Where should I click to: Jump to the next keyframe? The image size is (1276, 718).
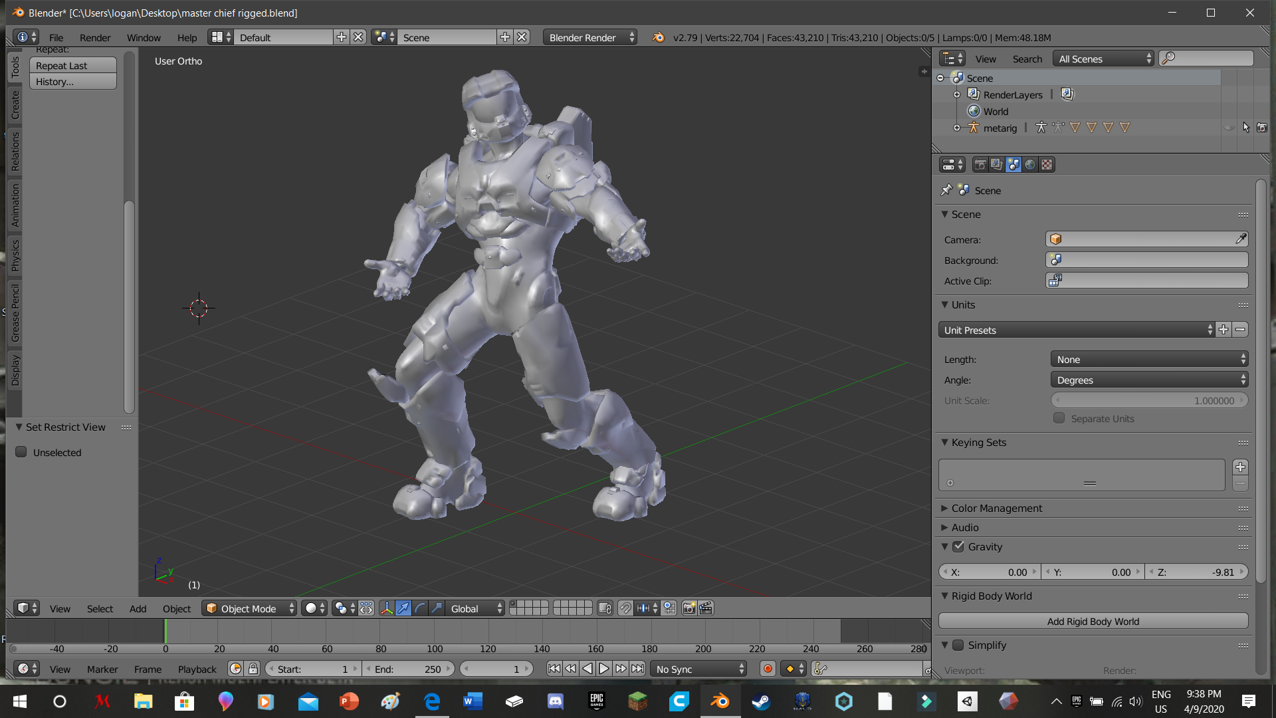621,669
